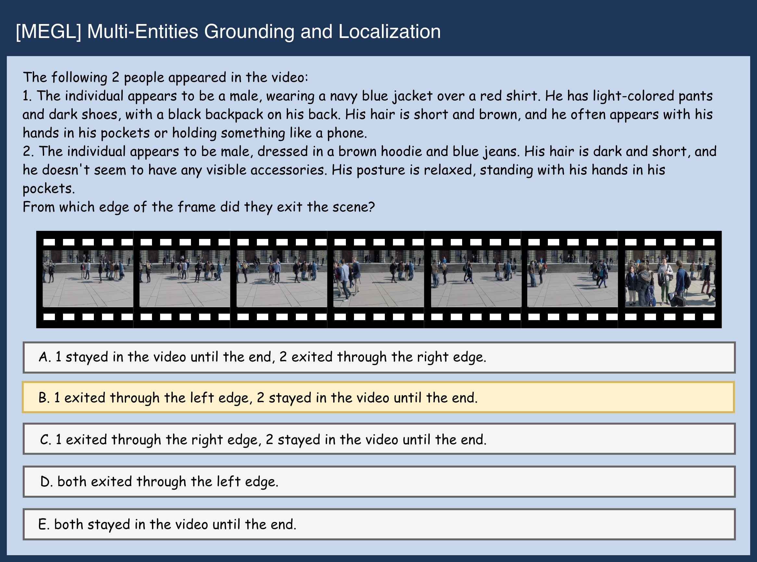
Task: Open the fifth video frame thumbnail
Action: (x=476, y=279)
